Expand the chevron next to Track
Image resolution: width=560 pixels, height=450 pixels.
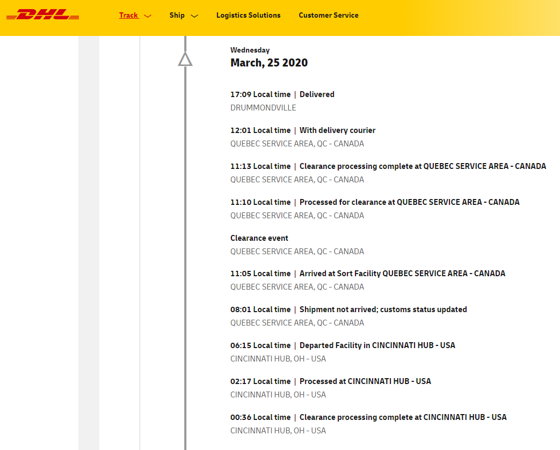[x=148, y=16]
